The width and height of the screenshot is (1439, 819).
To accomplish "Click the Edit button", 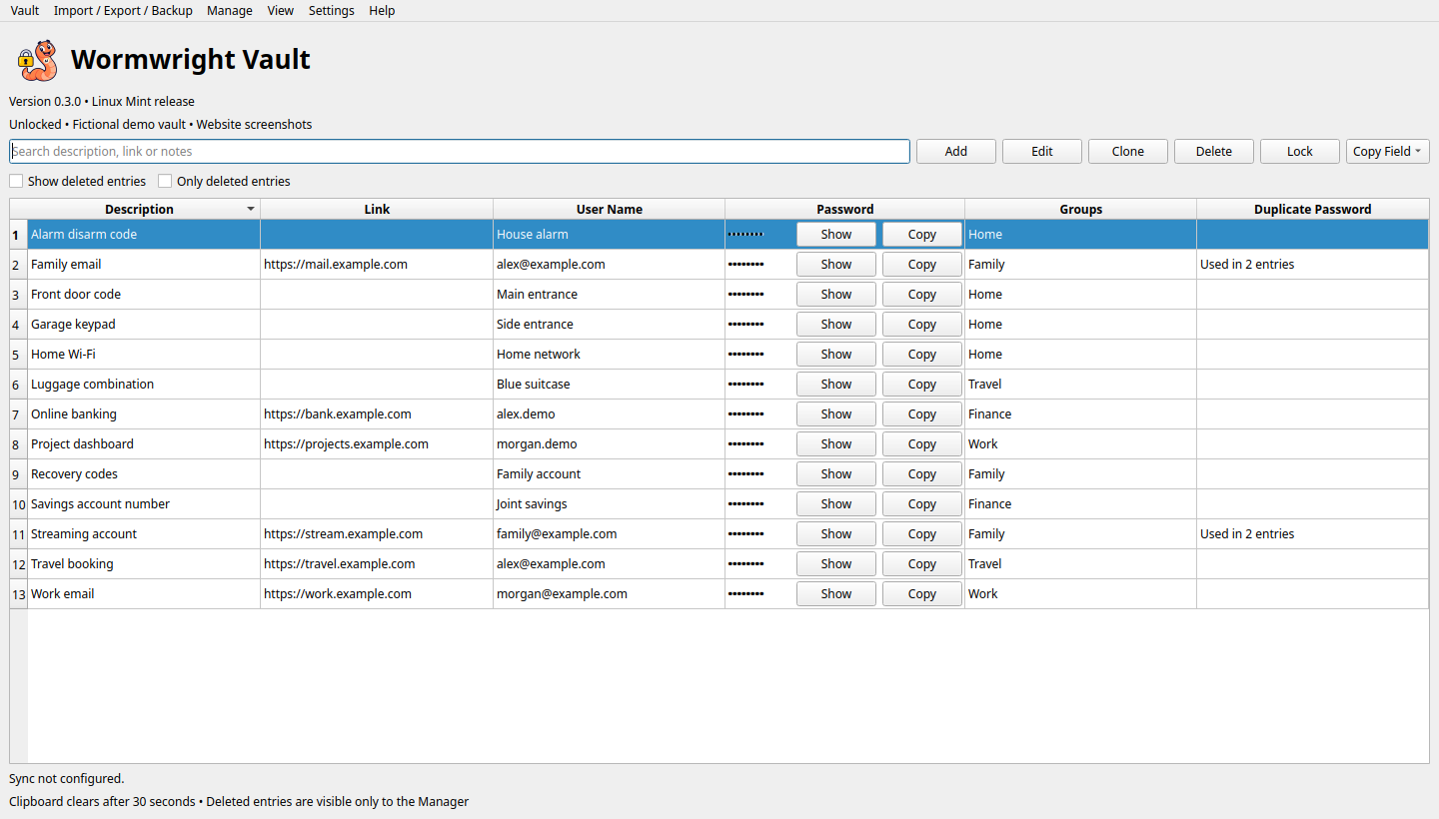I will click(x=1042, y=151).
